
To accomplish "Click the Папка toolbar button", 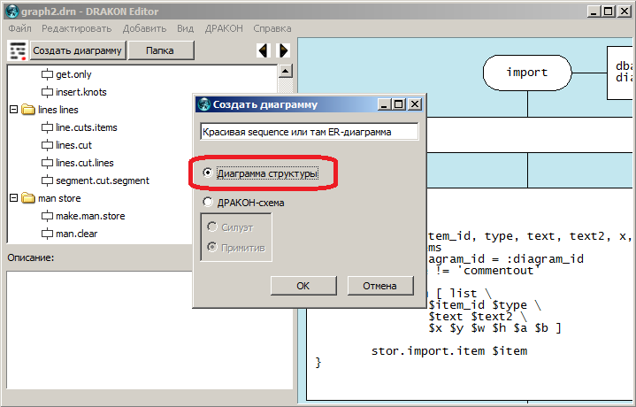I will (159, 50).
